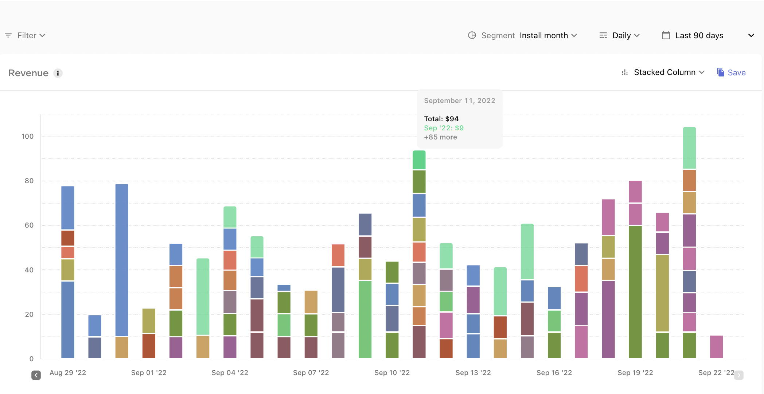
Task: Open the Sep '22: $9 tooltip link
Action: pos(444,128)
